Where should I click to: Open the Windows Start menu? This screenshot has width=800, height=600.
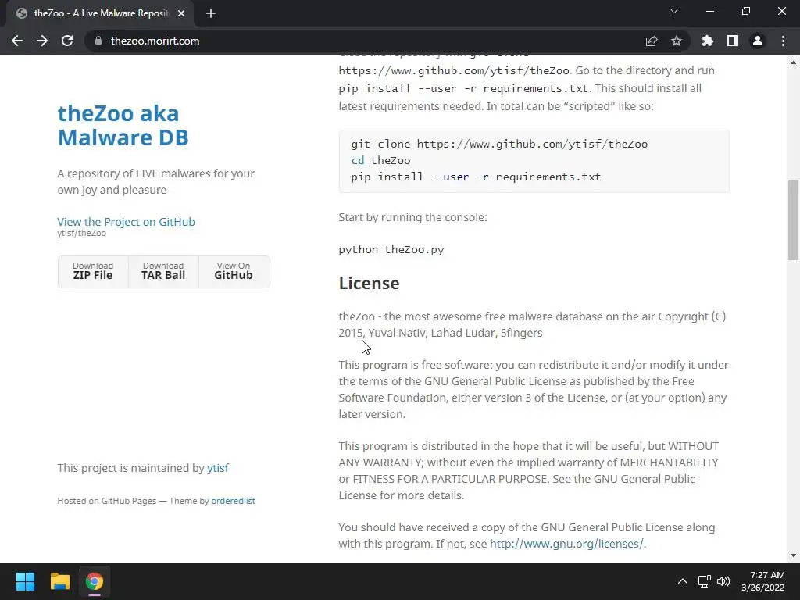(x=25, y=581)
